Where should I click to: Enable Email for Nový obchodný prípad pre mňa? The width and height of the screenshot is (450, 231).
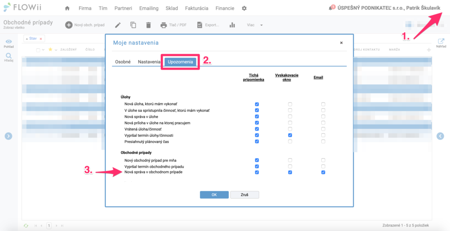[x=323, y=160]
